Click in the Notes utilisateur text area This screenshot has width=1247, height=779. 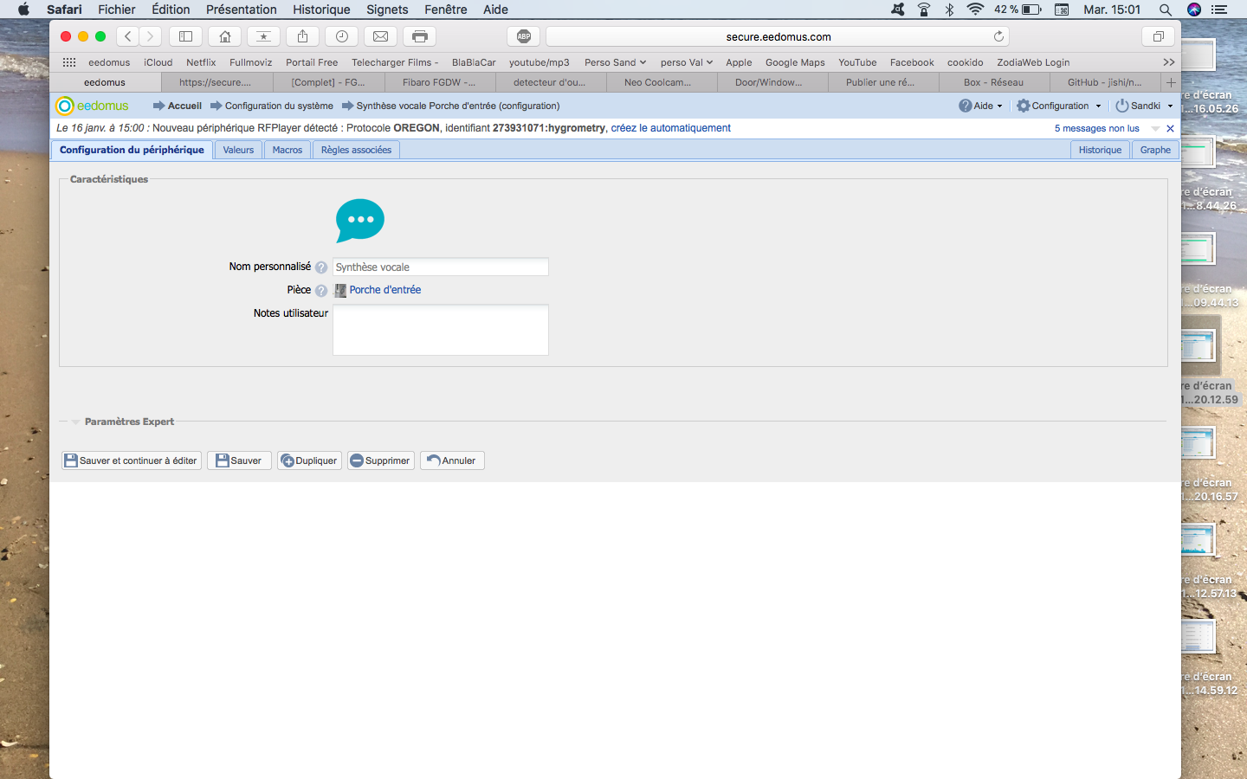(440, 330)
